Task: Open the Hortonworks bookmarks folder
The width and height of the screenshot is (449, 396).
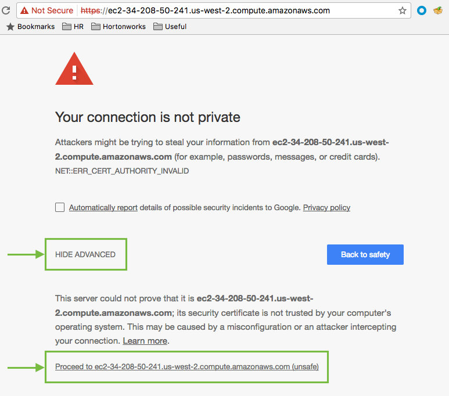Action: point(118,27)
